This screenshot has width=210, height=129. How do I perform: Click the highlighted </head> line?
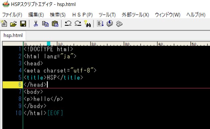coord(35,85)
